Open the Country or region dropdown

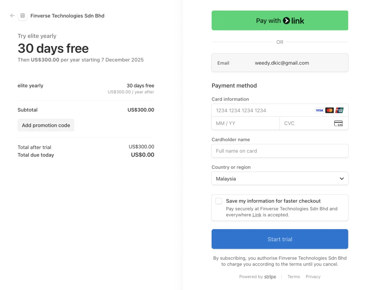coord(279,179)
